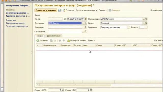This screenshot has width=163, height=92.
Task: Click search icon in Организация field
Action: [x=146, y=19]
